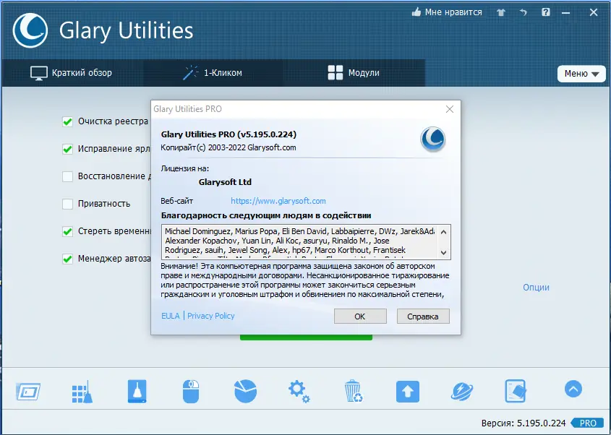
Task: Open the planet browser assistant icon
Action: (x=462, y=392)
